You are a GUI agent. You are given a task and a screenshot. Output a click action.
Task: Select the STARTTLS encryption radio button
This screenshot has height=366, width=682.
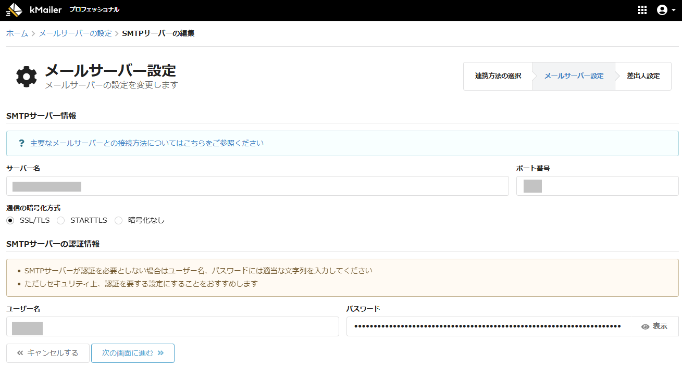click(x=61, y=220)
